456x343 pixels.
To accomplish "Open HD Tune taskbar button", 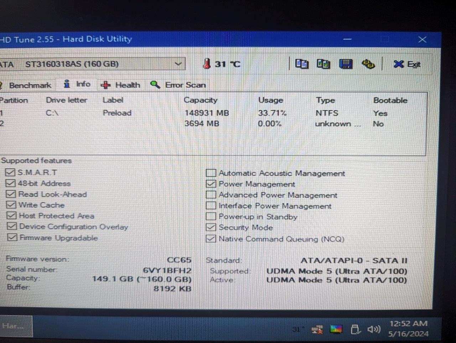I will coord(16,326).
